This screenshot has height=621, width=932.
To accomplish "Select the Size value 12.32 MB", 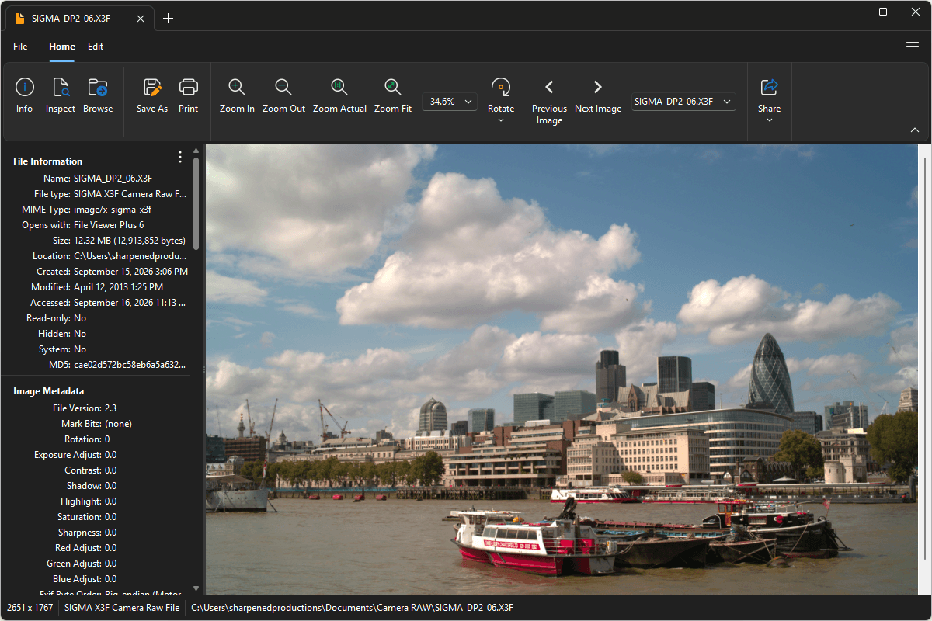I will (x=130, y=241).
